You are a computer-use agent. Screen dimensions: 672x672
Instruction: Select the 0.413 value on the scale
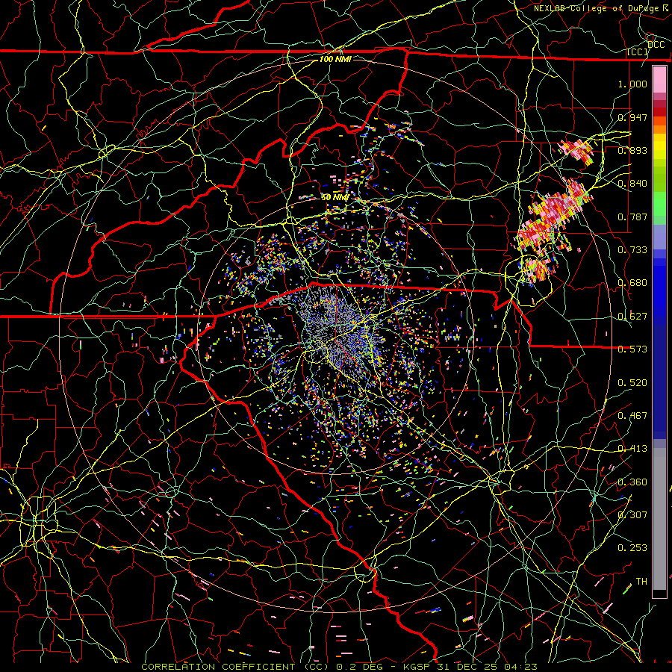632,448
